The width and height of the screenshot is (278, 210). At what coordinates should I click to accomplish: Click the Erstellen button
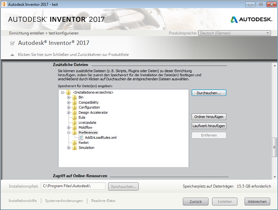225,202
